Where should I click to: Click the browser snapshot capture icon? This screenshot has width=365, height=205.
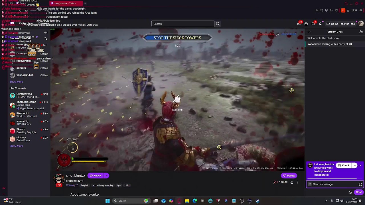pos(322,11)
